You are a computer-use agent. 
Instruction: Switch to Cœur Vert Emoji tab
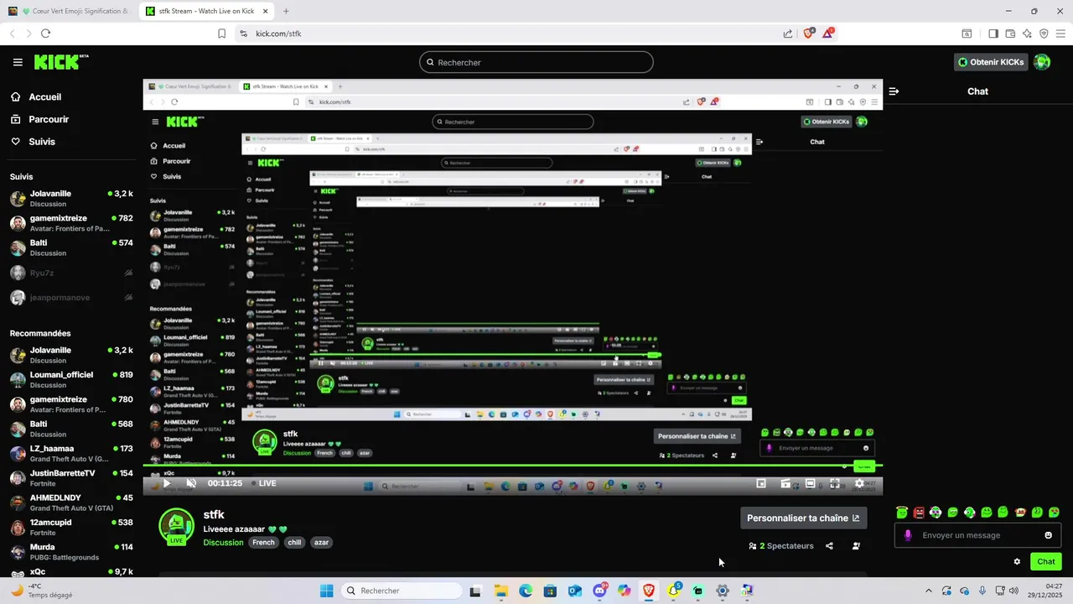coord(70,11)
